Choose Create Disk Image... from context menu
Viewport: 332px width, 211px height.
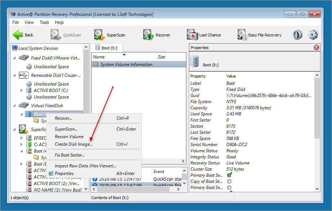pos(93,144)
